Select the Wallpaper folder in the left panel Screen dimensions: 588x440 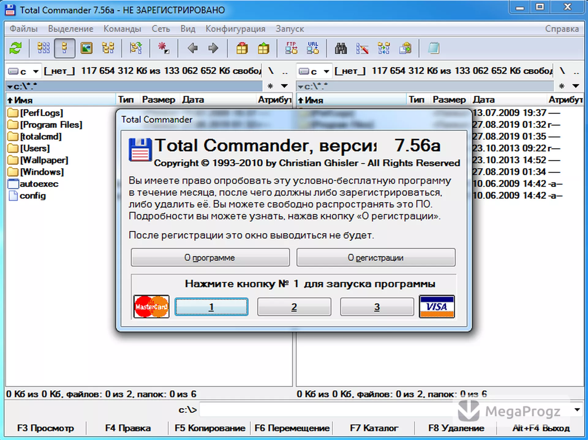(38, 160)
